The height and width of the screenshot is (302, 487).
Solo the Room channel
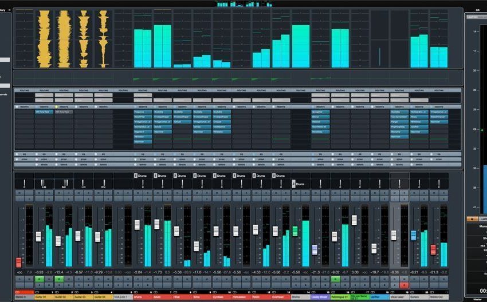pos(266,193)
